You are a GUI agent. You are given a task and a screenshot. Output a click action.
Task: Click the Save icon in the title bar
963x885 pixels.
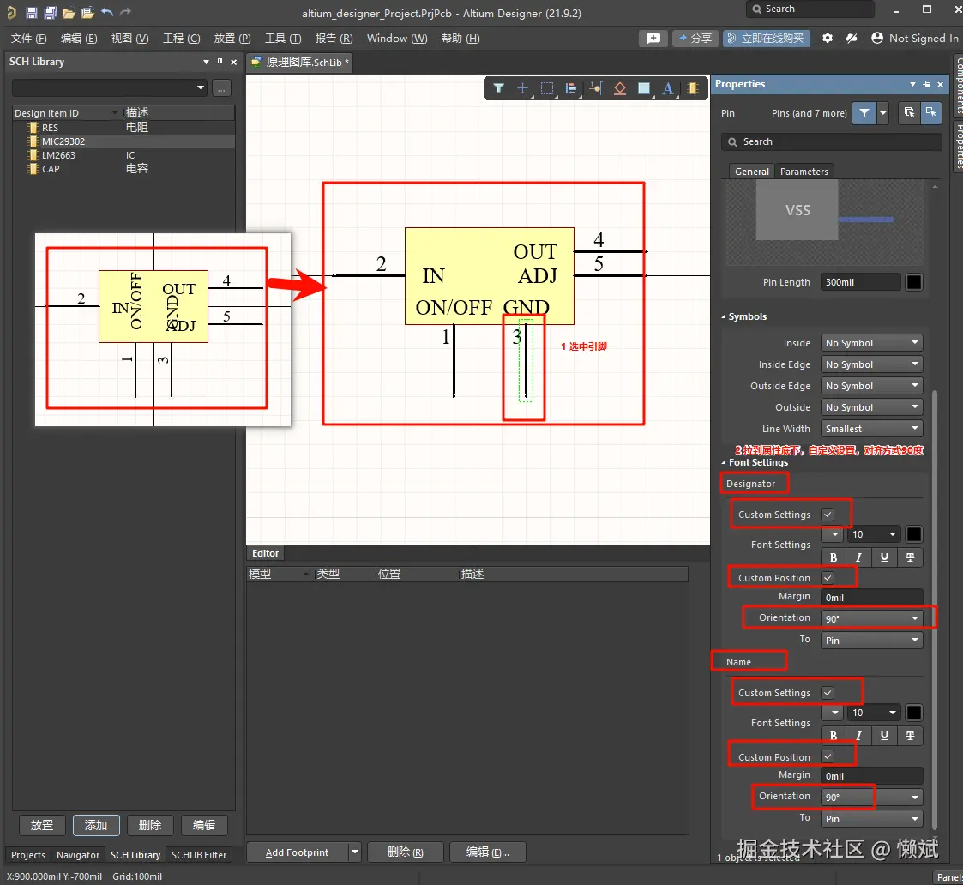32,12
